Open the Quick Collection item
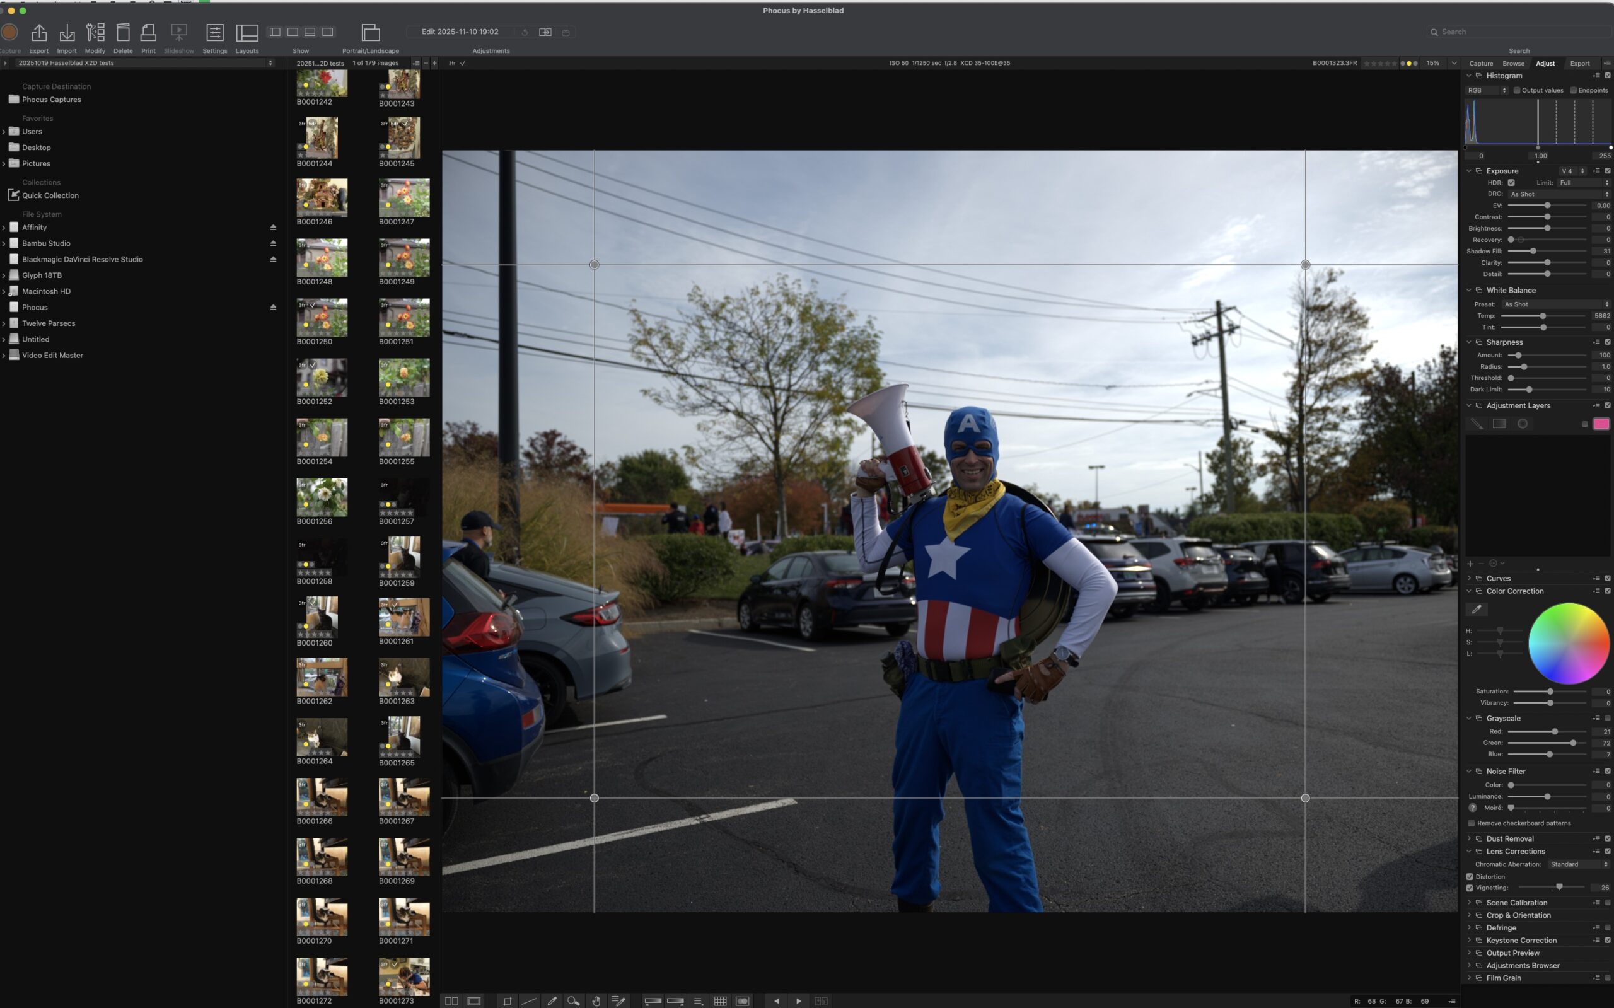Viewport: 1614px width, 1008px height. pyautogui.click(x=50, y=195)
